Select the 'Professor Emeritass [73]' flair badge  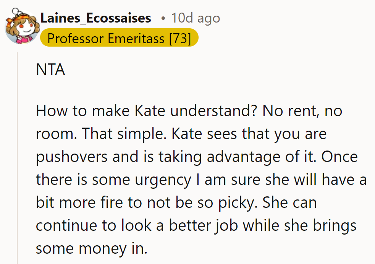(119, 38)
